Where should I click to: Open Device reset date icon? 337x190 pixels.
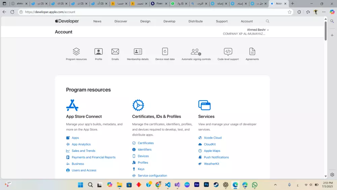pyautogui.click(x=165, y=51)
